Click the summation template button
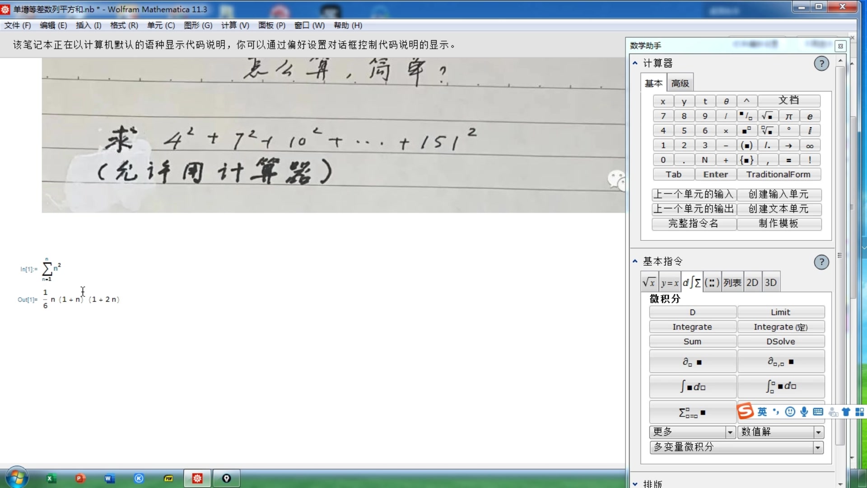 692,412
